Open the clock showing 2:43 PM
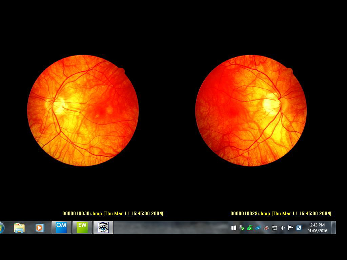Viewport: 347px width, 260px height. (317, 228)
